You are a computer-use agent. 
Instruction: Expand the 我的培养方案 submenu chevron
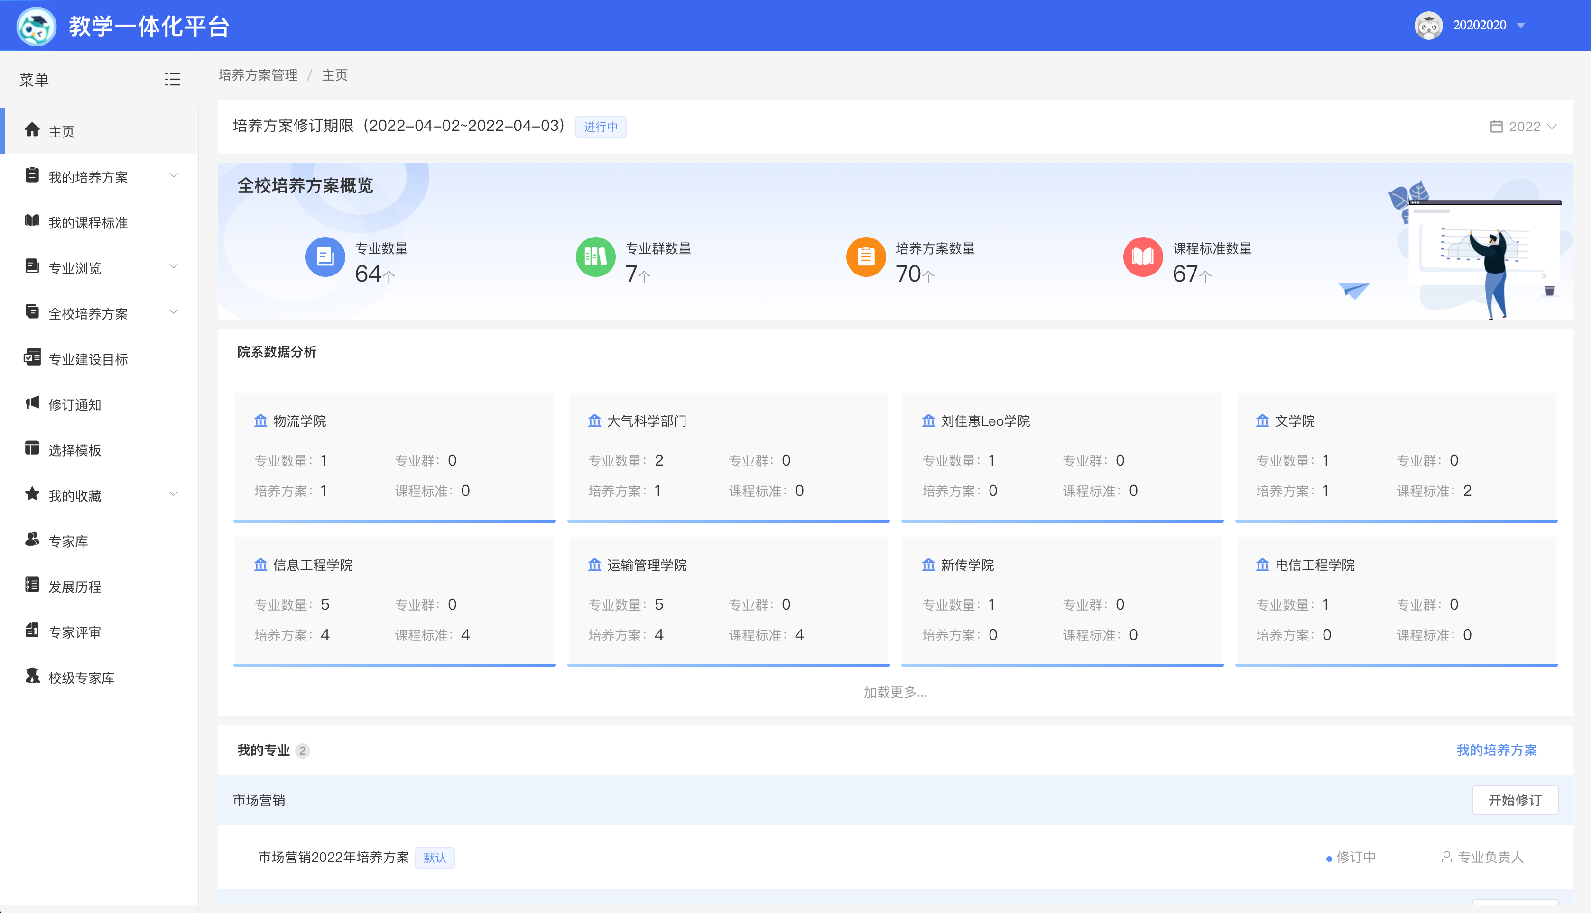[173, 175]
